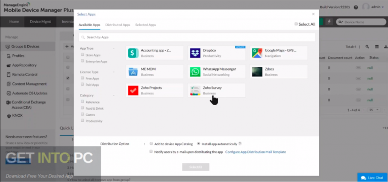
Task: Check the Enterprise Apps filter
Action: [x=82, y=61]
